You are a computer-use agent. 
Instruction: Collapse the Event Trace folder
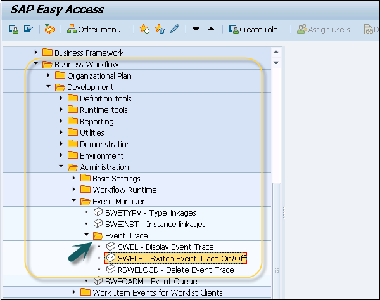pos(87,235)
